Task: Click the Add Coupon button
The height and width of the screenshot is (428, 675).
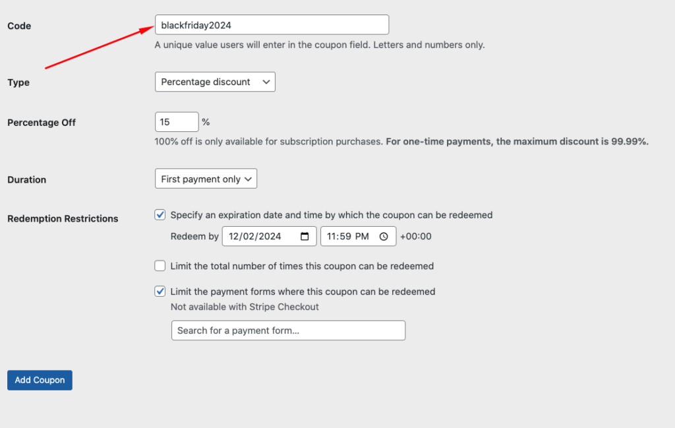Action: click(40, 380)
